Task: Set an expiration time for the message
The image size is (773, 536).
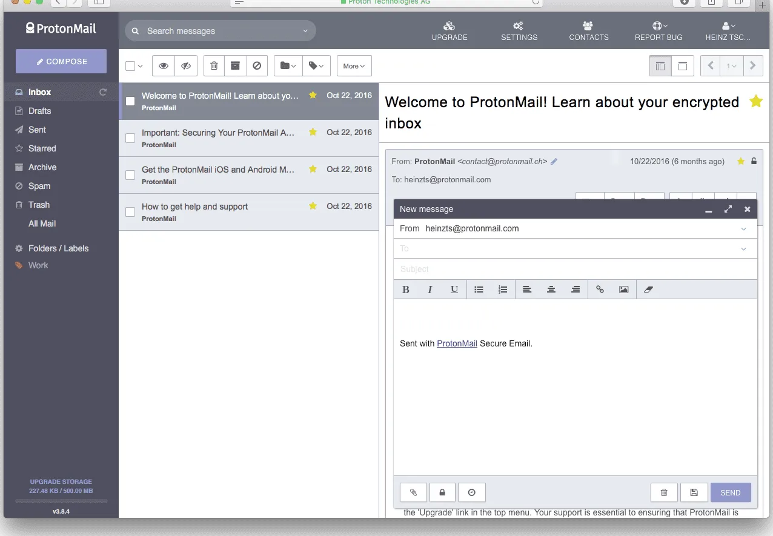Action: coord(471,492)
